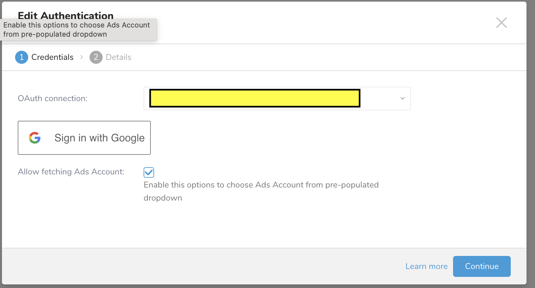Click the gray step 2 circle
The image size is (535, 288).
tap(96, 57)
